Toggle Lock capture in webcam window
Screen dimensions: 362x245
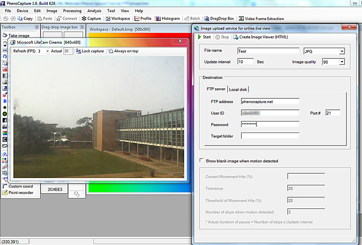point(90,51)
